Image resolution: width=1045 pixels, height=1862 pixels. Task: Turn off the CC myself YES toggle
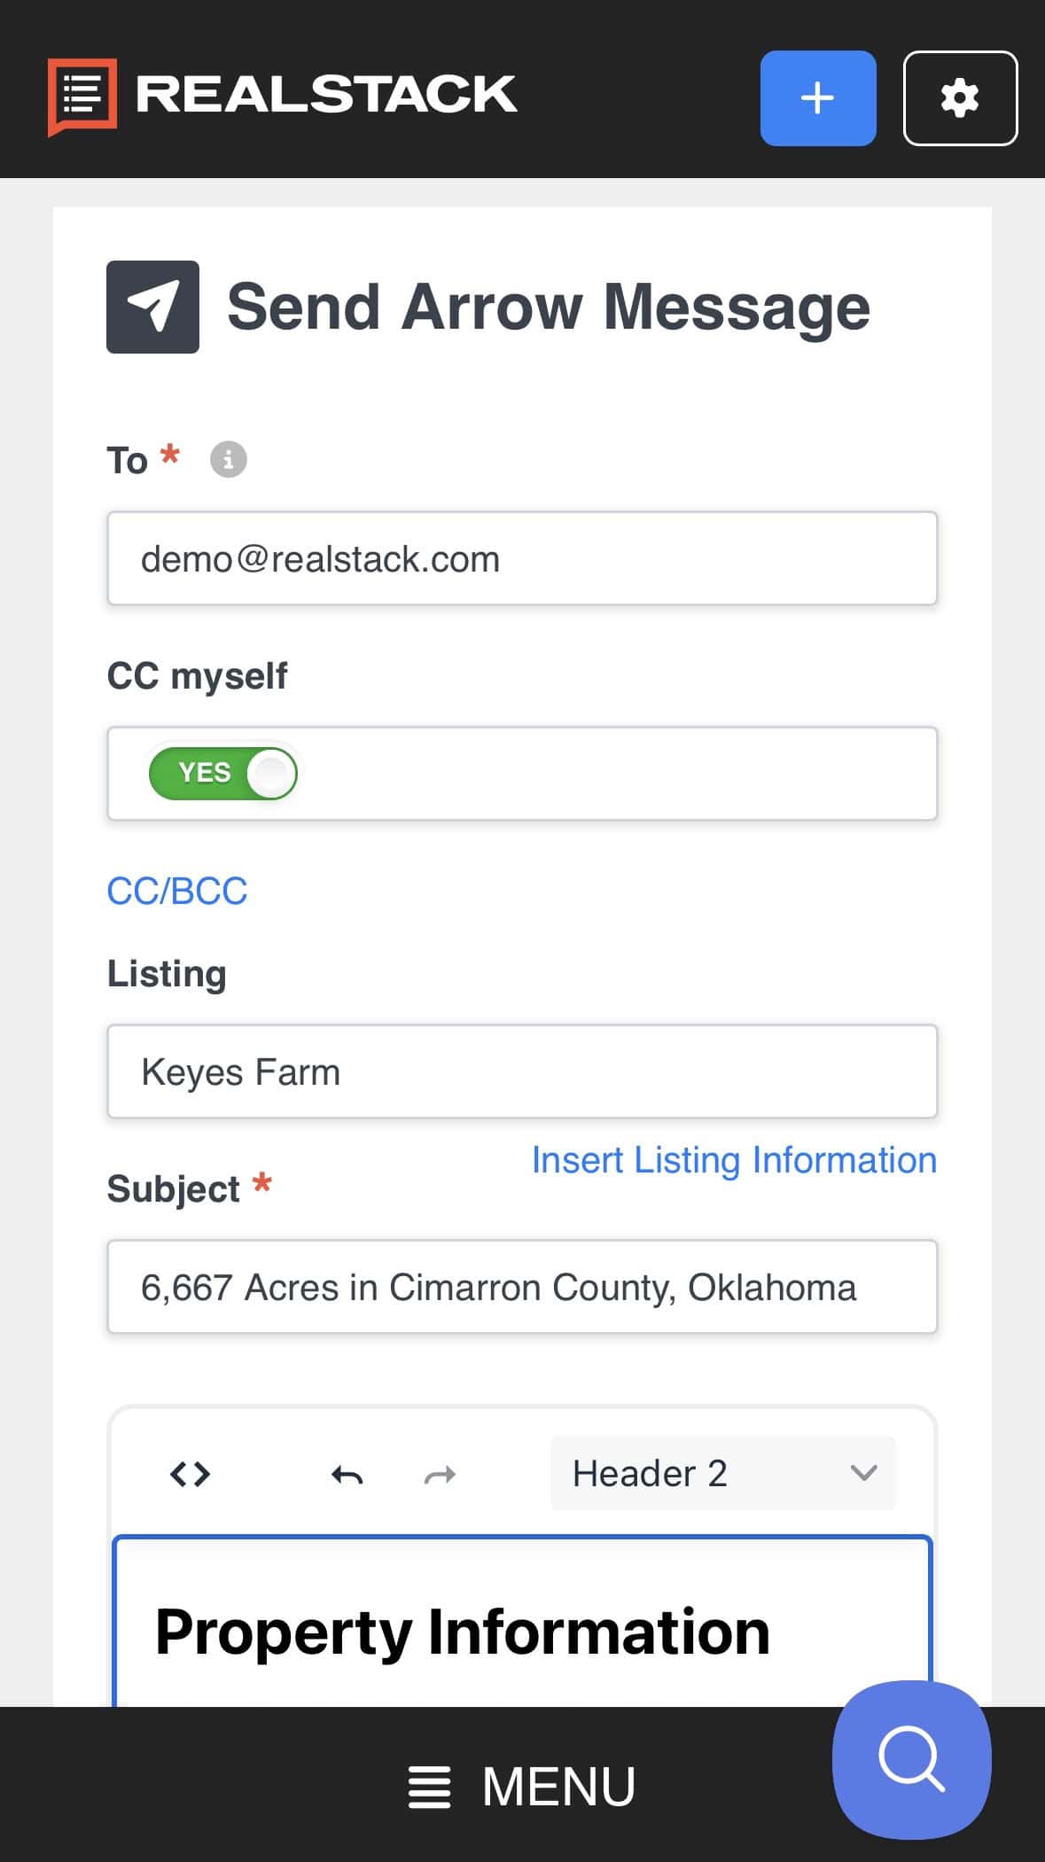tap(223, 773)
